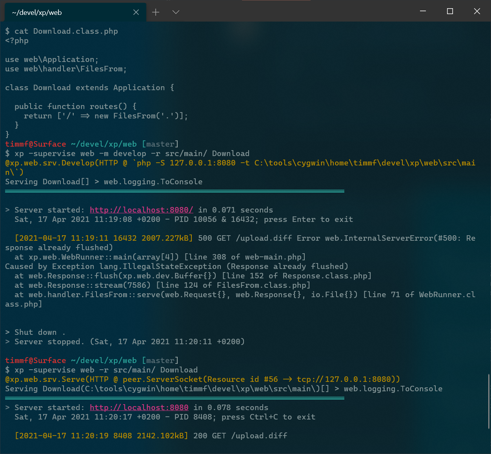Screen dimensions: 491x454
Task: Maximize the terminal window
Action: (450, 11)
